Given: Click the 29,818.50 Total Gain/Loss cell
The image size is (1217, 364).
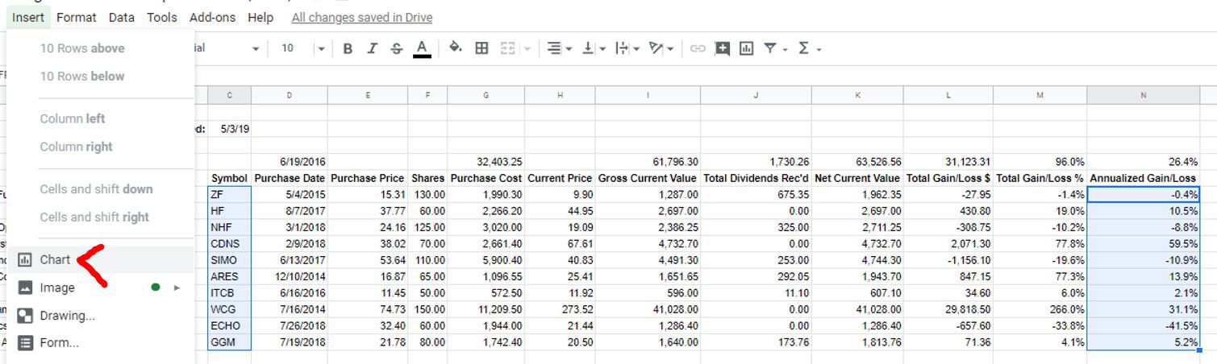Looking at the screenshot, I should pyautogui.click(x=948, y=310).
